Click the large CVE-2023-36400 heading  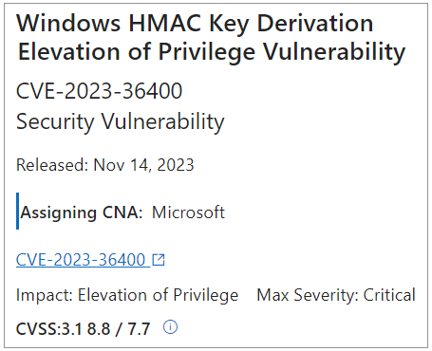pos(99,91)
